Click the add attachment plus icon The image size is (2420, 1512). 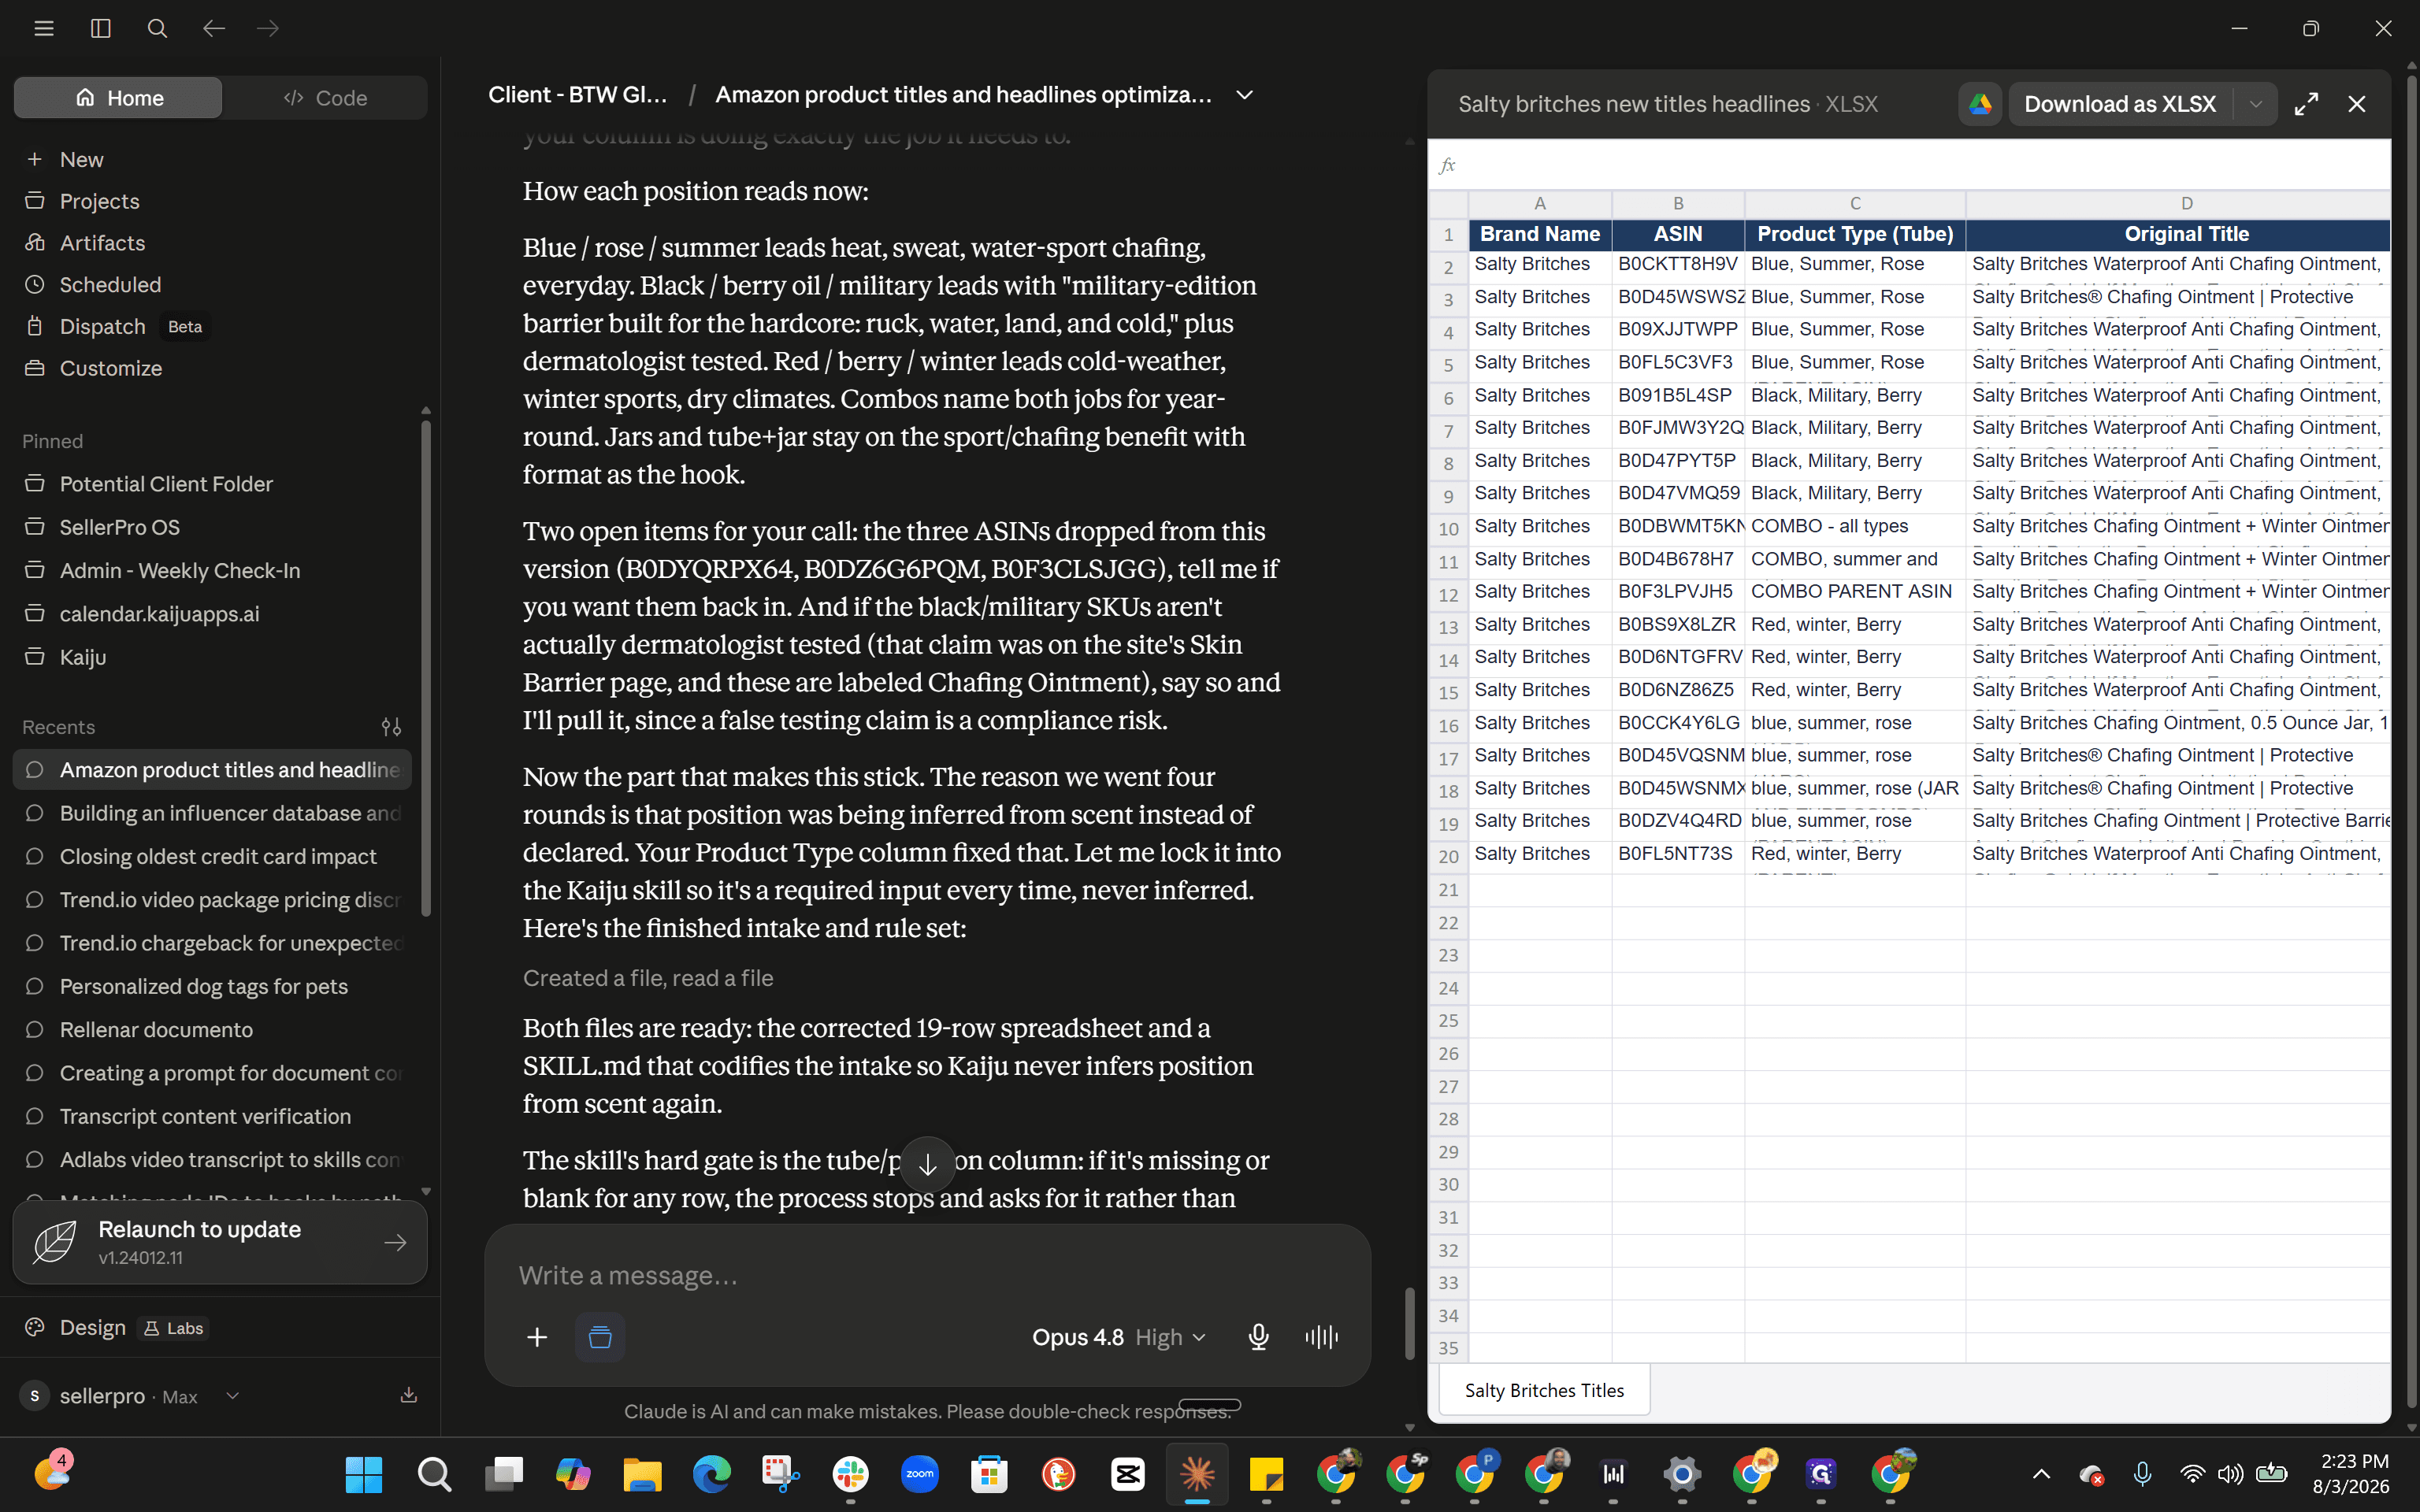(x=537, y=1337)
